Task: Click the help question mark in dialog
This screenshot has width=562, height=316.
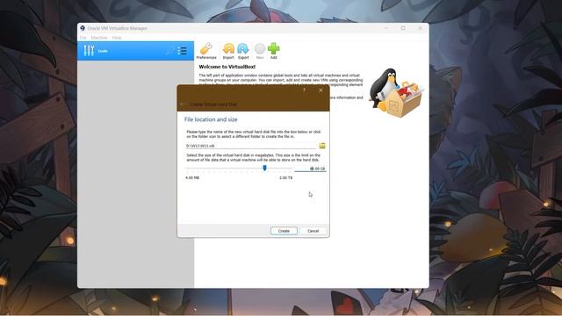Action: [304, 90]
